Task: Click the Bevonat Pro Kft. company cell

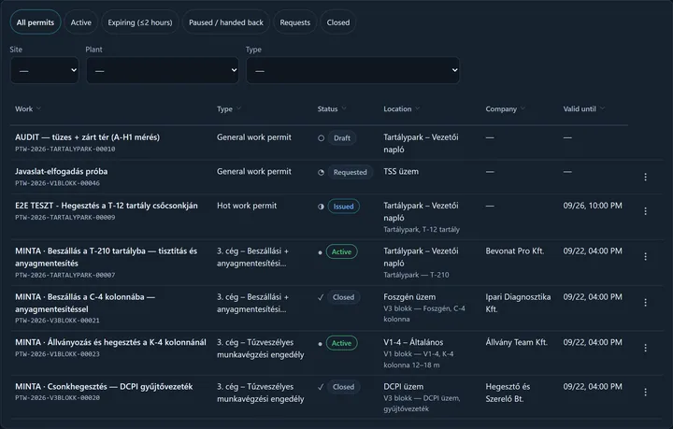Action: [x=515, y=251]
